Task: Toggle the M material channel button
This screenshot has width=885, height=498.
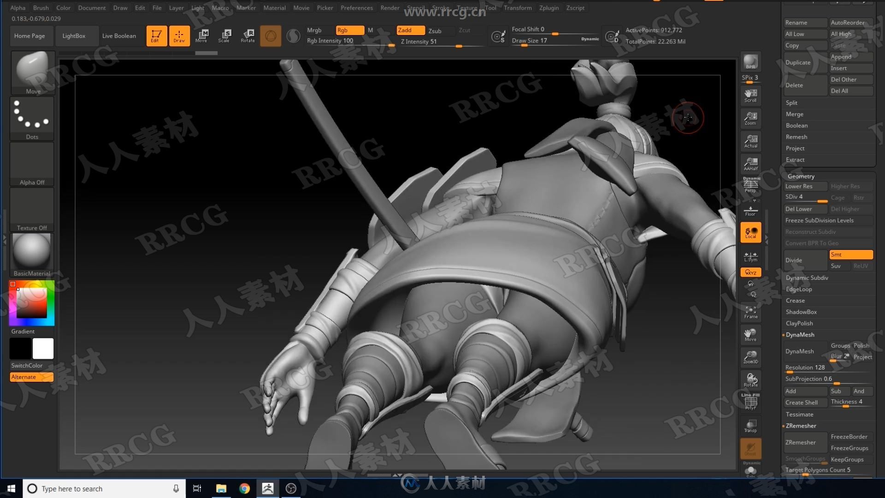Action: [x=370, y=30]
